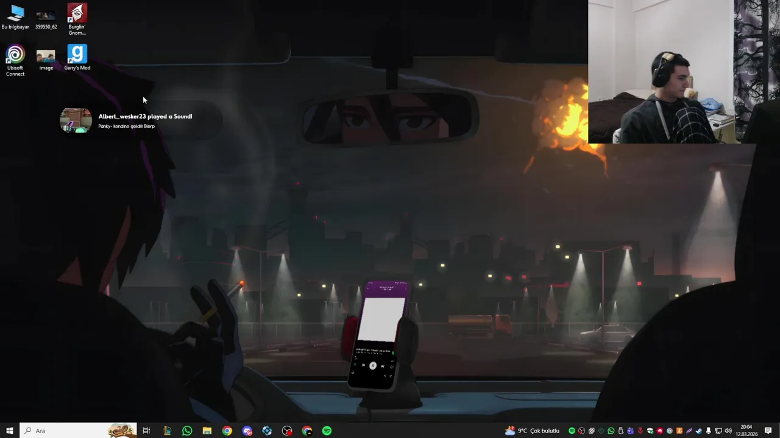Open the second Chrome profile icon on taskbar

(307, 431)
